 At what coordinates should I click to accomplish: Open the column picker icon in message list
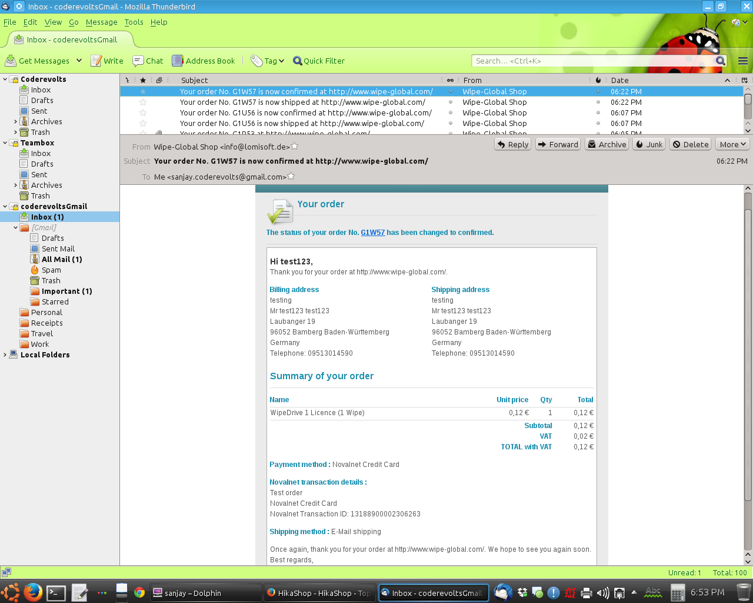744,80
